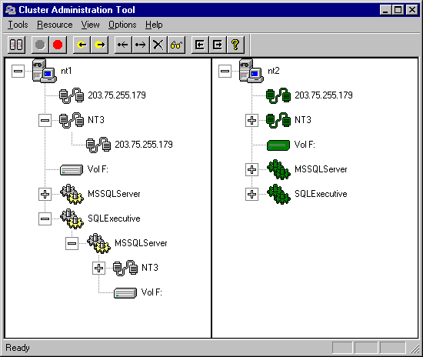Collapse the nt1 node tree
The height and width of the screenshot is (357, 423).
tap(18, 72)
